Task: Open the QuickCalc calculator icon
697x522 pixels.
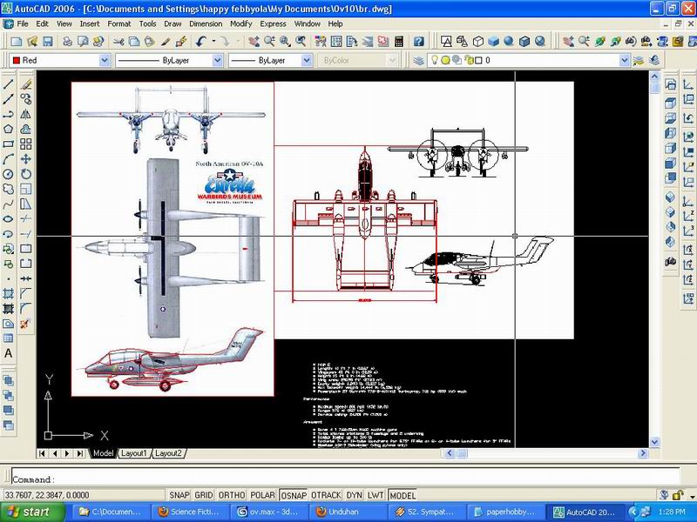Action: point(399,42)
